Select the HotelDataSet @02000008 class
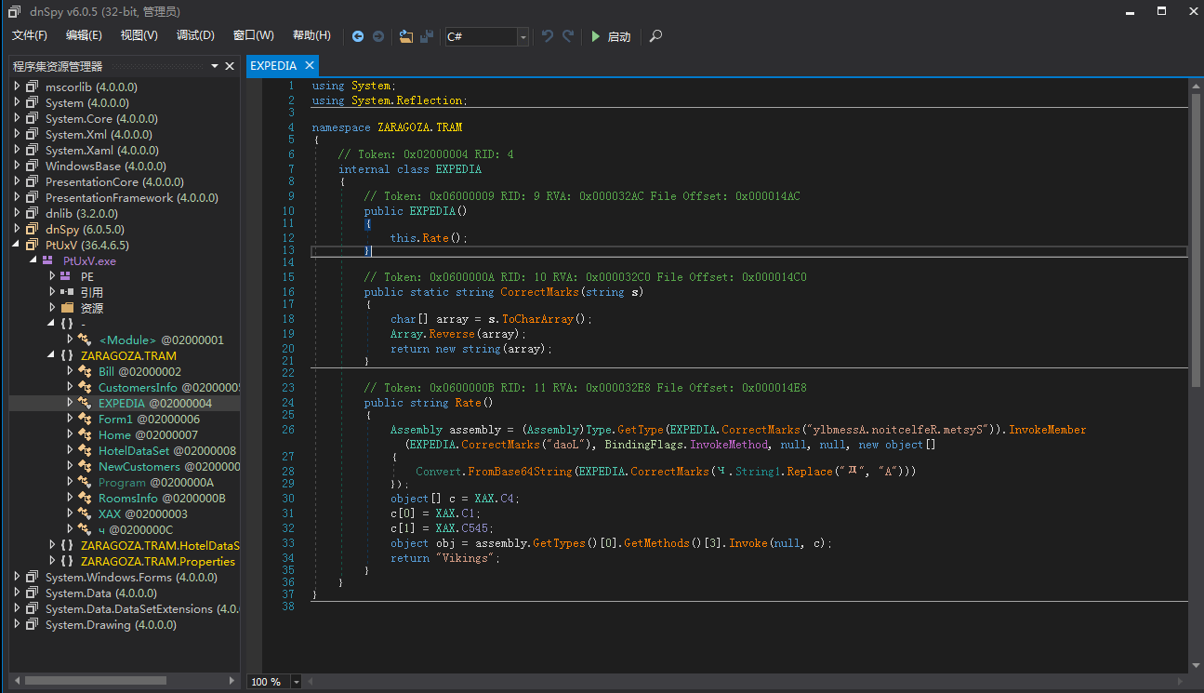This screenshot has height=693, width=1204. click(x=167, y=450)
